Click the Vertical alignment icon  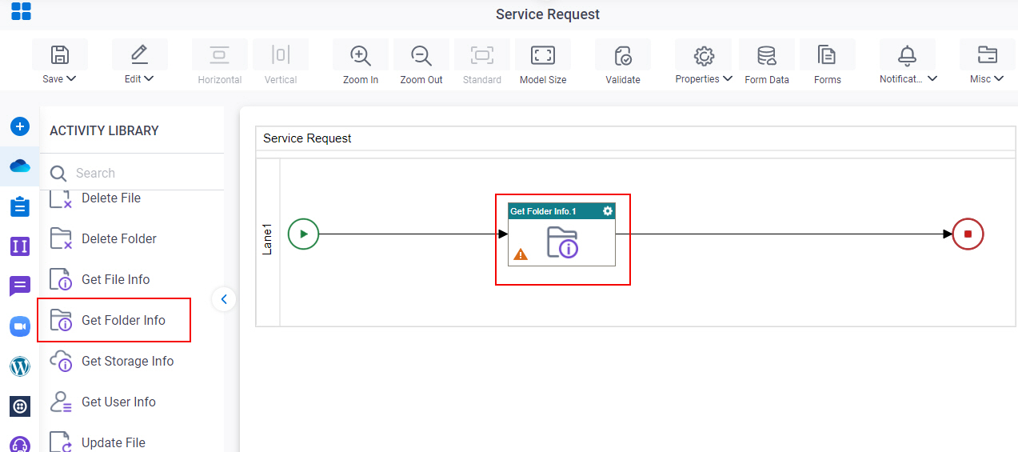280,54
